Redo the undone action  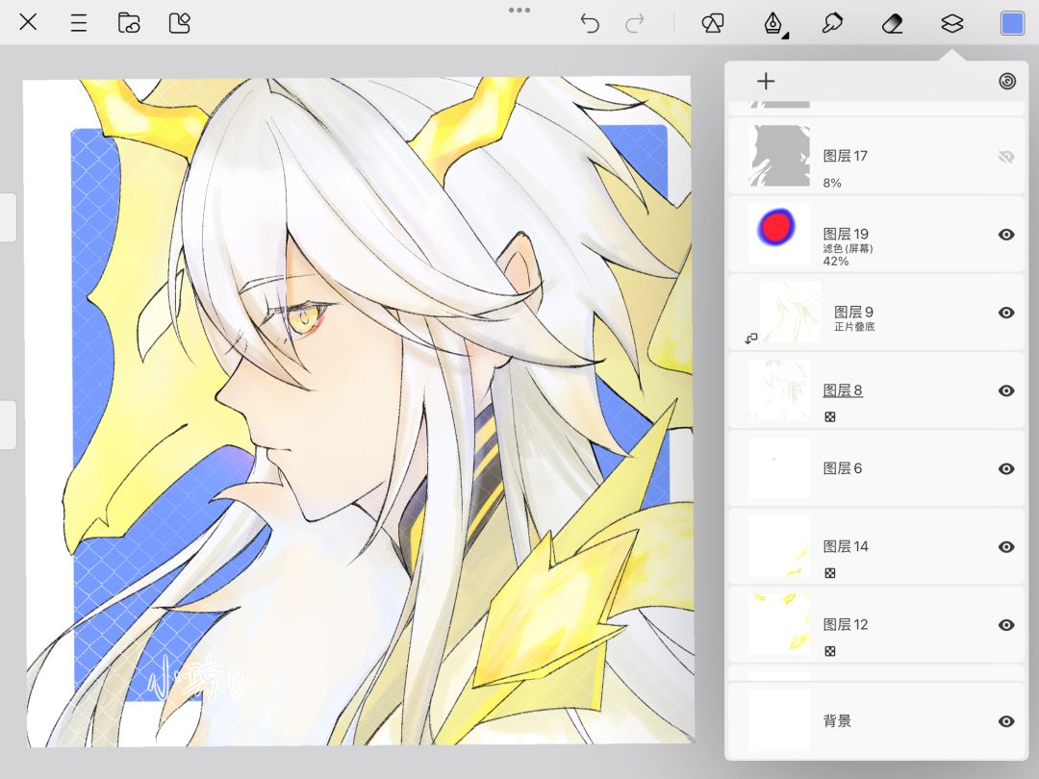635,24
